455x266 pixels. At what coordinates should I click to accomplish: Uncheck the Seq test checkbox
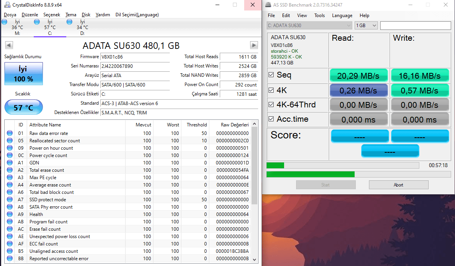(271, 74)
